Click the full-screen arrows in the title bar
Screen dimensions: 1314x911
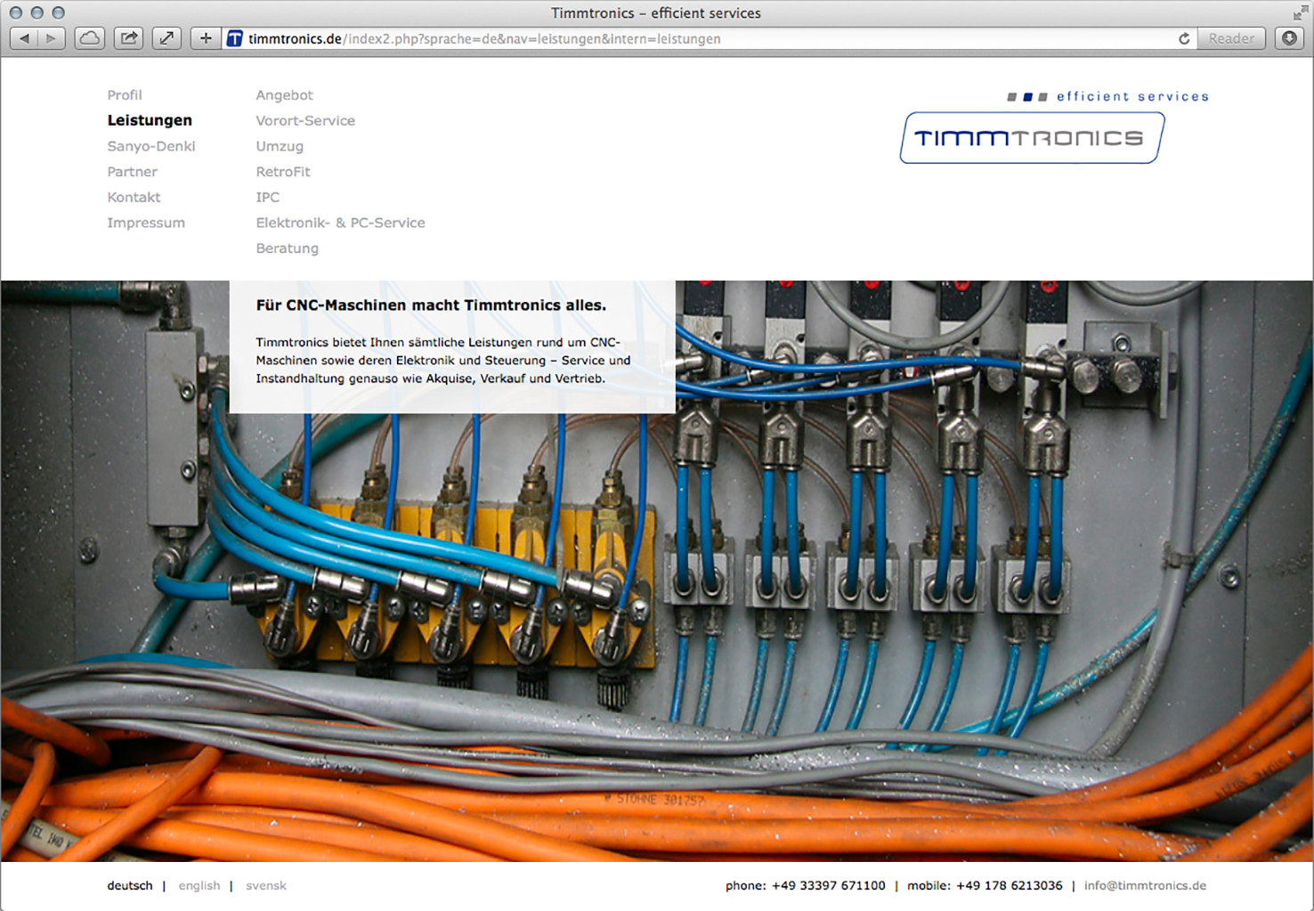pos(1301,12)
